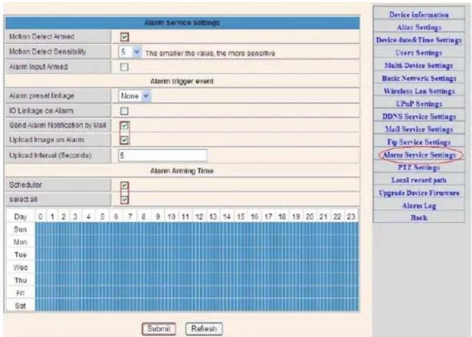Refresh the alarm settings page
The image size is (472, 337).
tap(204, 329)
